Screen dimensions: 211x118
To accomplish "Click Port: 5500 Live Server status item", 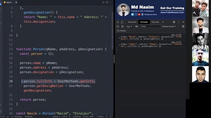I will point(88,117).
